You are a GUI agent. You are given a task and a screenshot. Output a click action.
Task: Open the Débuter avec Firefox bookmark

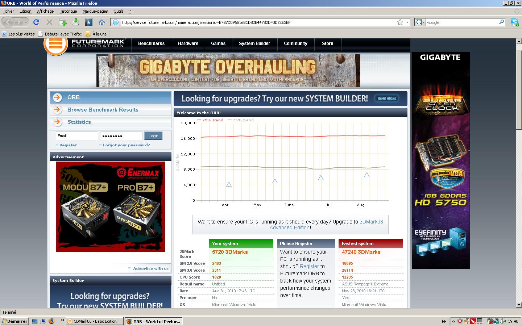60,34
